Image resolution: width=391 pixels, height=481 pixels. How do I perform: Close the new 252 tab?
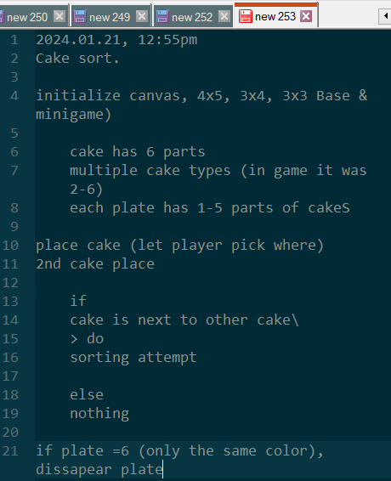click(224, 16)
